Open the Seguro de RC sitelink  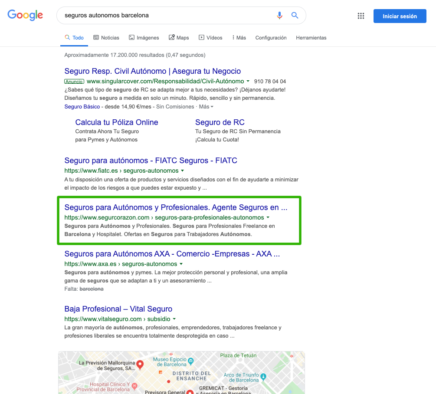pos(220,122)
